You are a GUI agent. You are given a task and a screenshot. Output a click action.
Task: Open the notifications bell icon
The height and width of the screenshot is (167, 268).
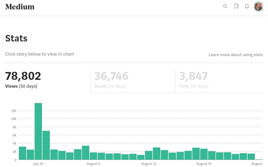point(247,6)
